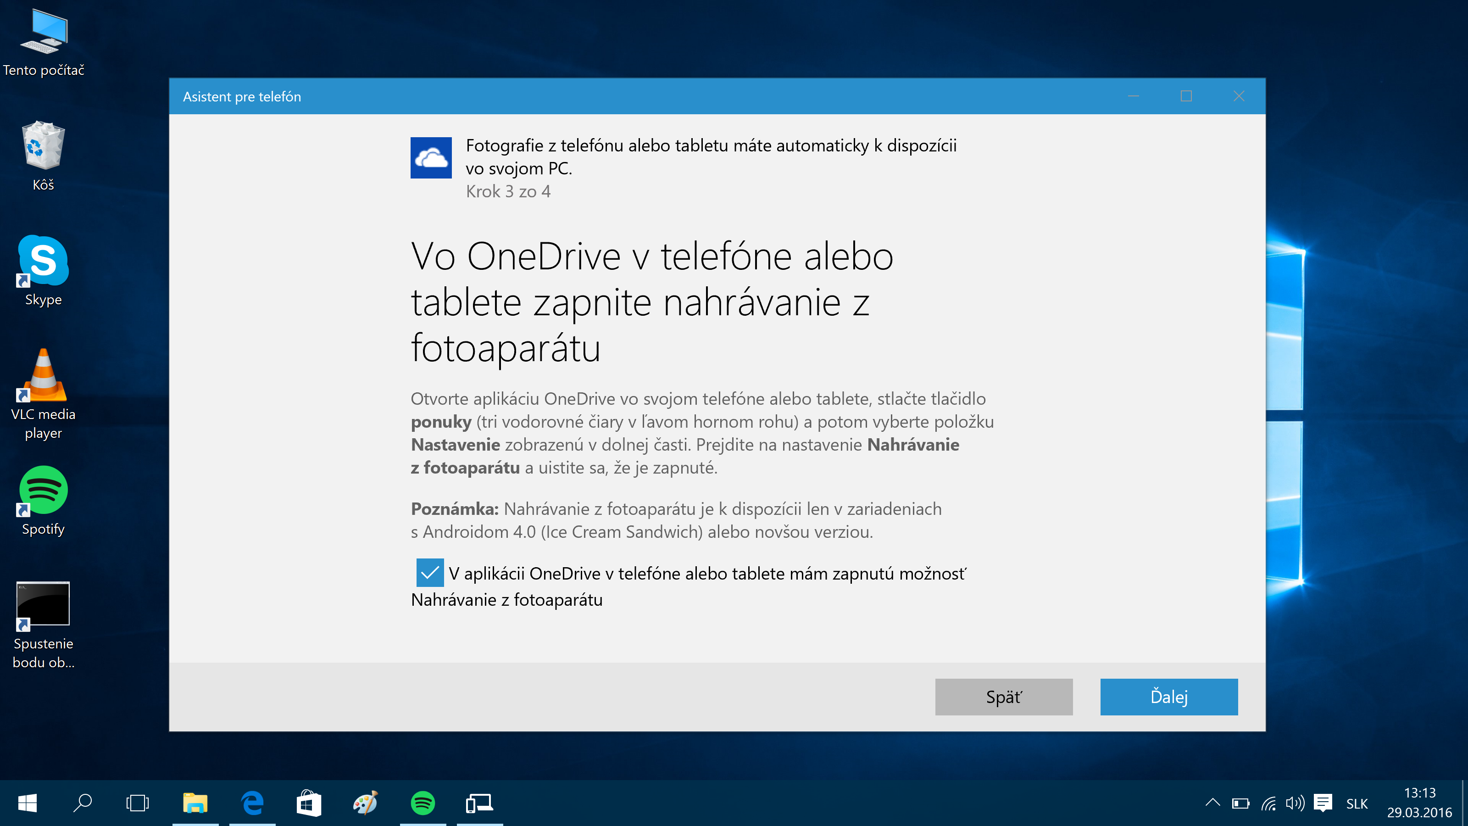Image resolution: width=1468 pixels, height=826 pixels.
Task: Click Phone Companion taskbar icon
Action: [480, 803]
